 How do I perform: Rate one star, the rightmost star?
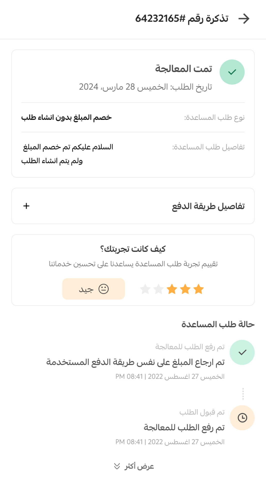[198, 289]
